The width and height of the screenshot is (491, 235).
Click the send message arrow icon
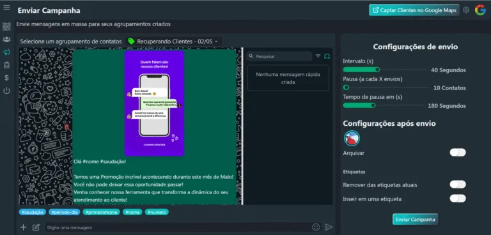[329, 227]
